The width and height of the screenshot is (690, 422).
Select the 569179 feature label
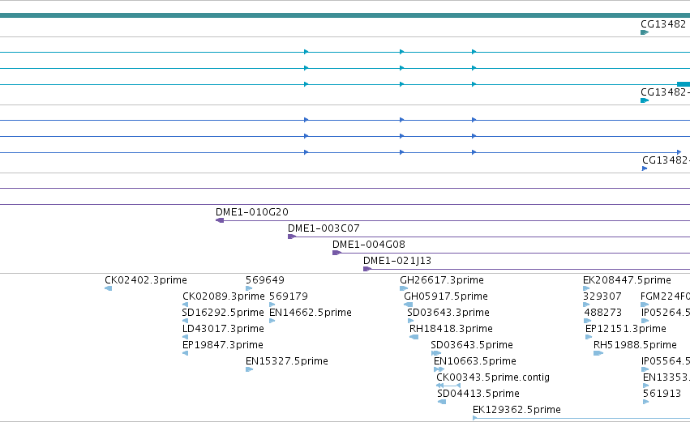pos(288,296)
